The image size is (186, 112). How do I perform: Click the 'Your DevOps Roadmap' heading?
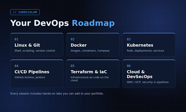pyautogui.click(x=63, y=23)
